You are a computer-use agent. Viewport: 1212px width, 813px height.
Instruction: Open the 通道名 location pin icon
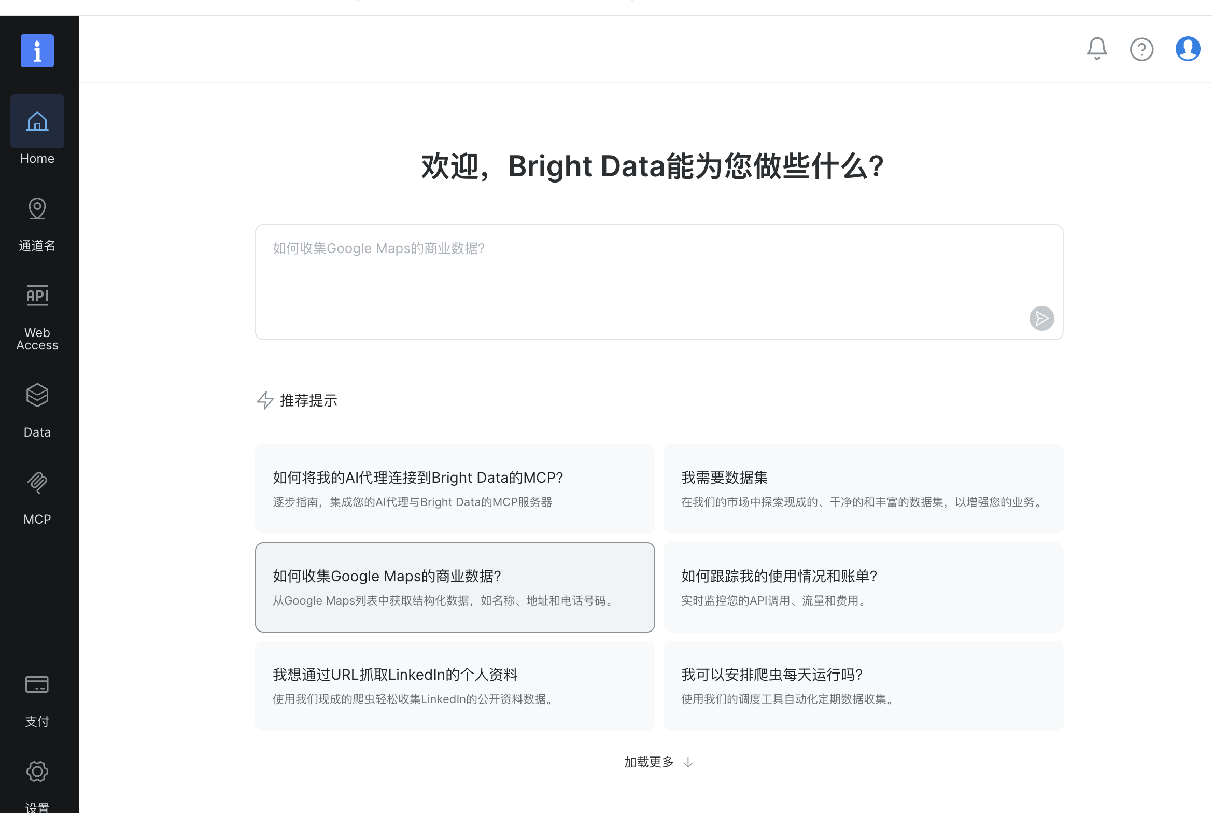click(x=37, y=209)
